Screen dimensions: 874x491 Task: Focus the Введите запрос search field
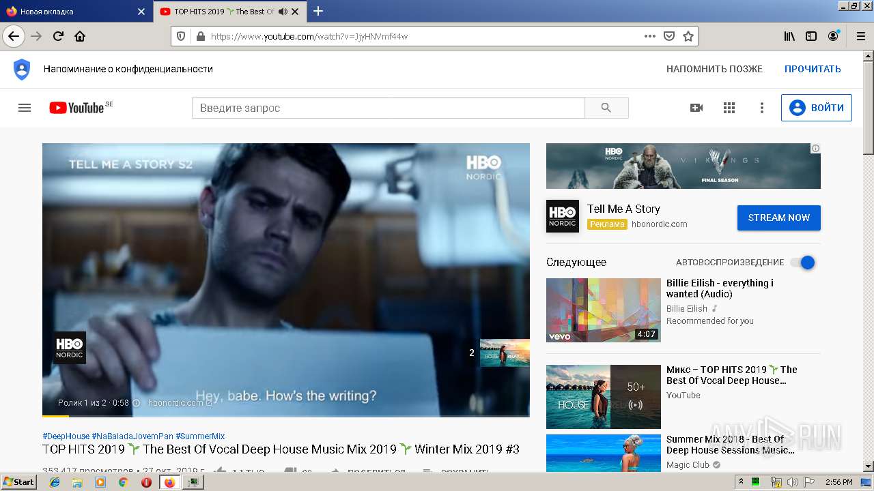[388, 108]
